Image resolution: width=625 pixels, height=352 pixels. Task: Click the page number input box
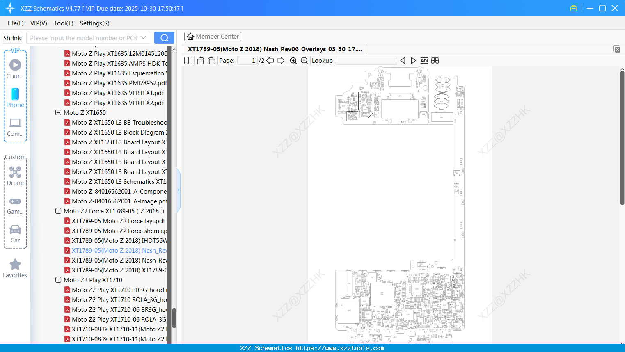point(247,61)
